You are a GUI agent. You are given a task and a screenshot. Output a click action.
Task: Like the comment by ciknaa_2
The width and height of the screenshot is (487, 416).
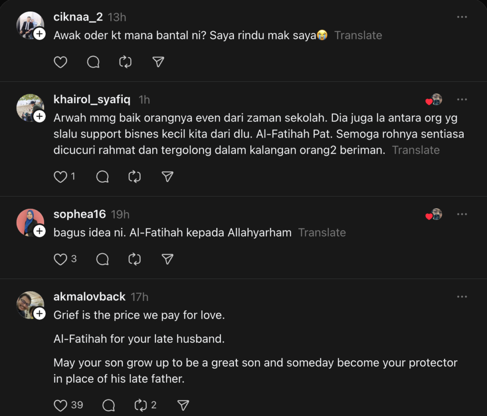[x=60, y=62]
